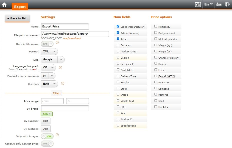Remove the 555 brand tag

click(49, 114)
